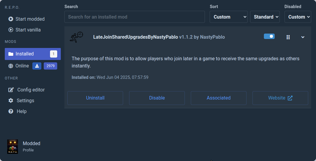
Task: Click the Start modded play icon
Action: pyautogui.click(x=11, y=19)
